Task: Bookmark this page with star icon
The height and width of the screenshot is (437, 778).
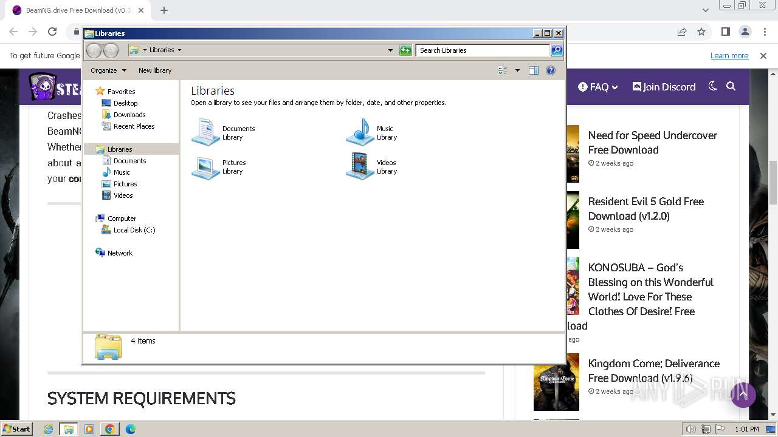Action: pyautogui.click(x=701, y=32)
